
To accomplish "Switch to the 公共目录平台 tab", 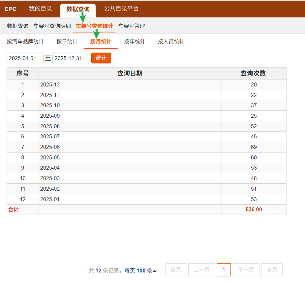I will [x=121, y=9].
